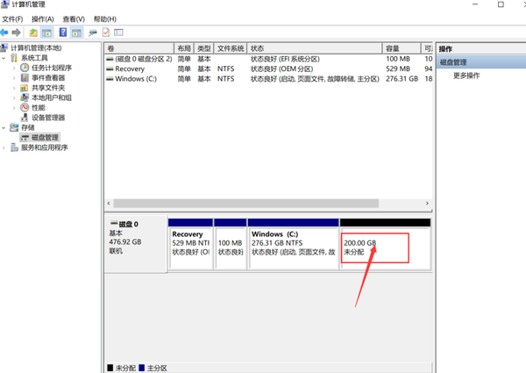Viewport: 526px width, 373px height.
Task: Select the 200.00 GB unallocated partition
Action: 384,247
